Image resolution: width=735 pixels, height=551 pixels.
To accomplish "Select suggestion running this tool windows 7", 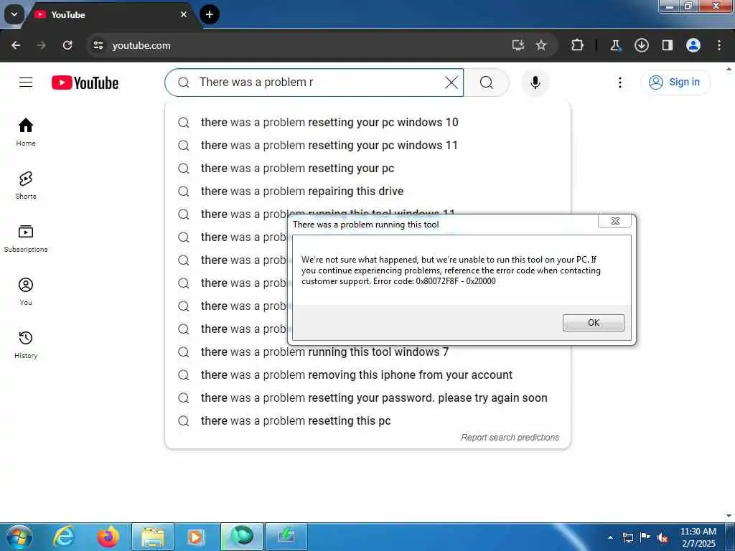I will click(x=367, y=352).
